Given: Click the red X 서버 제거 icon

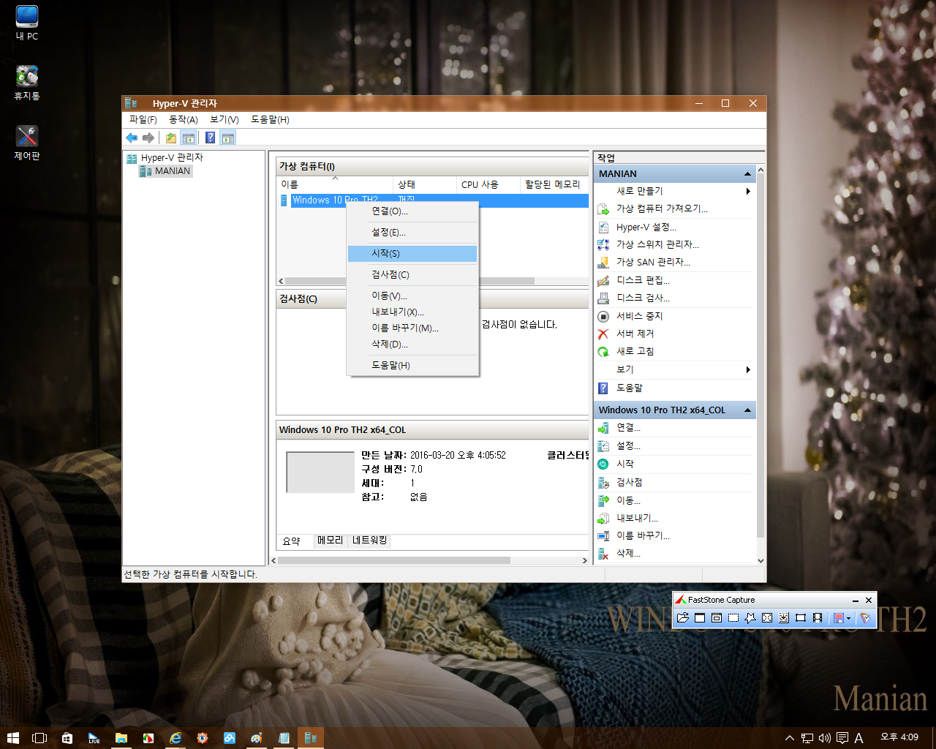Looking at the screenshot, I should [x=603, y=334].
